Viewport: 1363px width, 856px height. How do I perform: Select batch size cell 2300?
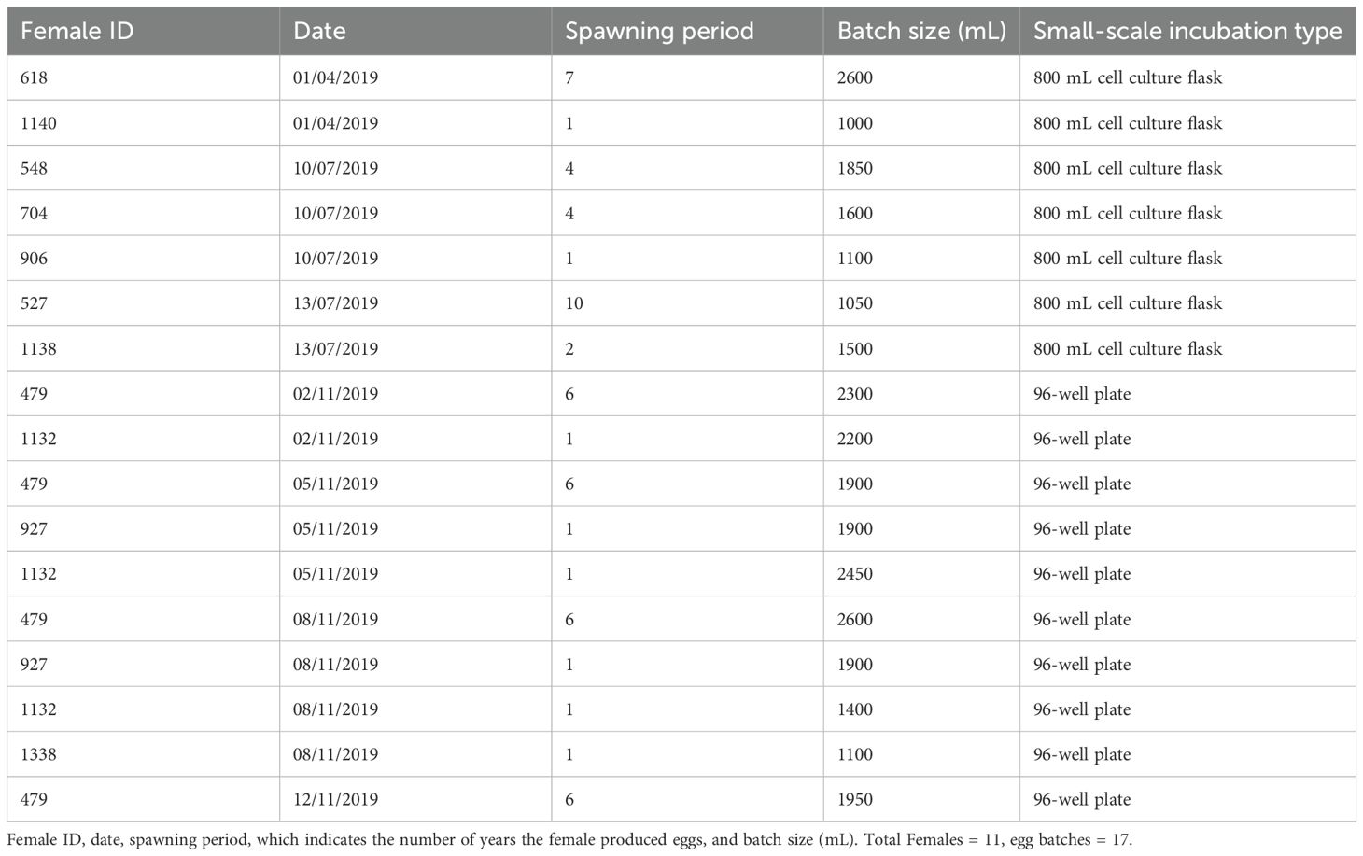854,394
